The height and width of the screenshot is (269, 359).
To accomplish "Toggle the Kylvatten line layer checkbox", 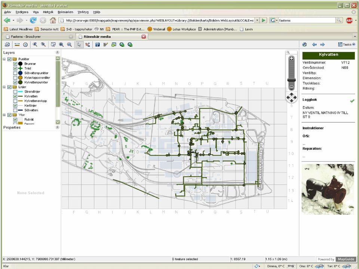I will [15, 96].
